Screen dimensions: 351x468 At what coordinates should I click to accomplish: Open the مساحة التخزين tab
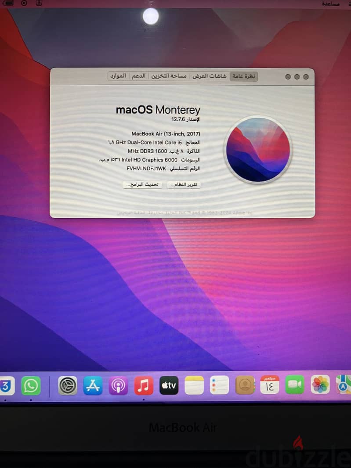click(169, 76)
